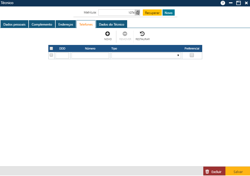Check the phone row selection checkbox

(51, 55)
